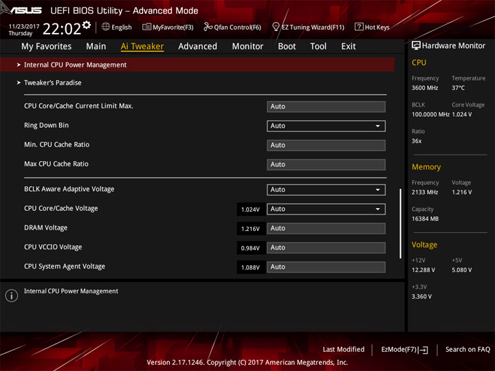Click the 36x ratio value

[x=417, y=141]
